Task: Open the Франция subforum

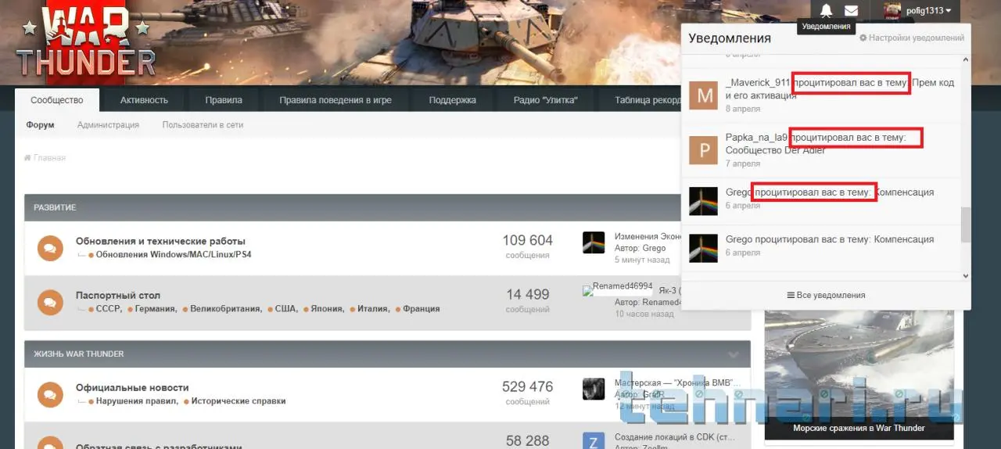Action: (x=421, y=309)
